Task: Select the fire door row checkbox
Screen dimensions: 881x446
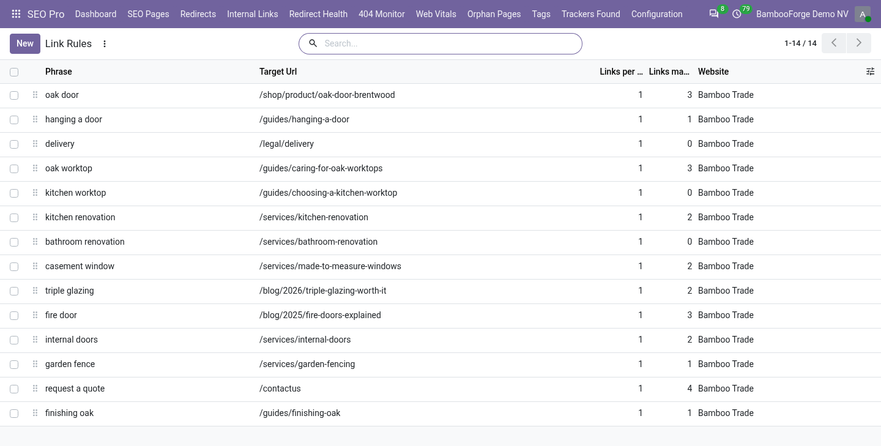Action: pos(14,316)
